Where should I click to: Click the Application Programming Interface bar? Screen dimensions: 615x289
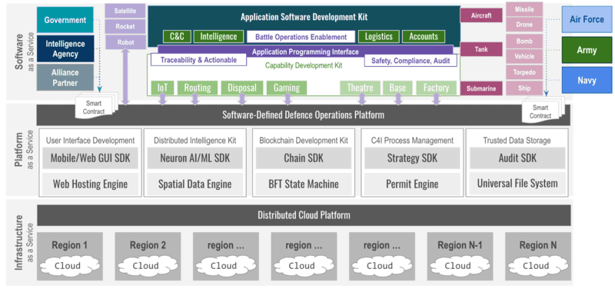pos(305,51)
